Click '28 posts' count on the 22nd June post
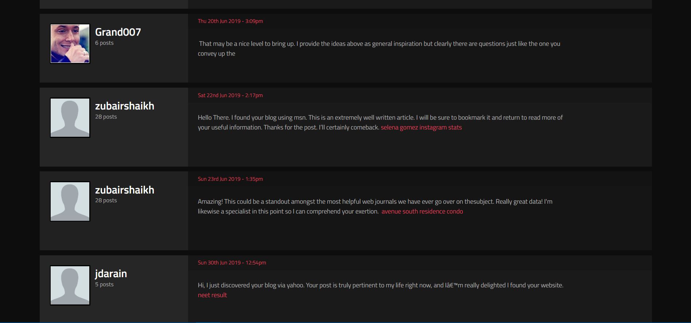This screenshot has height=323, width=691. pyautogui.click(x=106, y=117)
